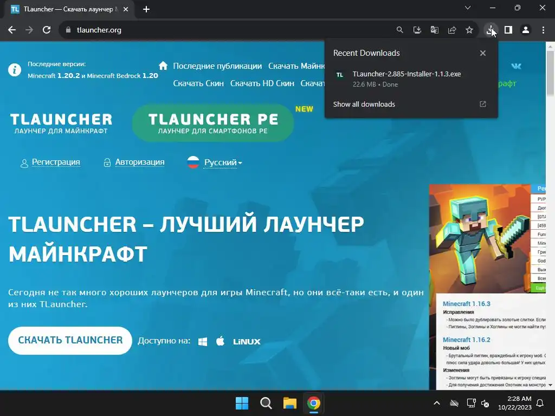Open the Авторизация link
This screenshot has width=555, height=416.
click(140, 162)
